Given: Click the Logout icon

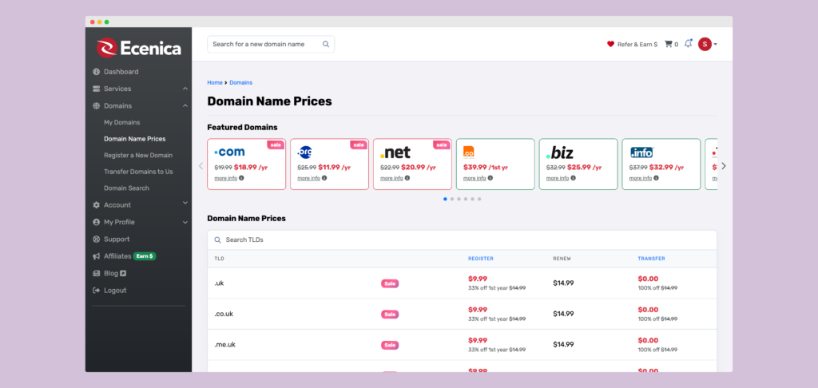Looking at the screenshot, I should click(96, 291).
